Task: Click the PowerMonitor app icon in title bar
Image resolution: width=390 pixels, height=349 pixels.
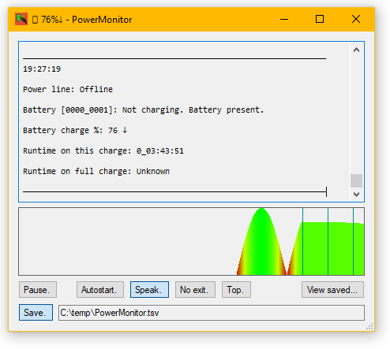Action: click(21, 19)
